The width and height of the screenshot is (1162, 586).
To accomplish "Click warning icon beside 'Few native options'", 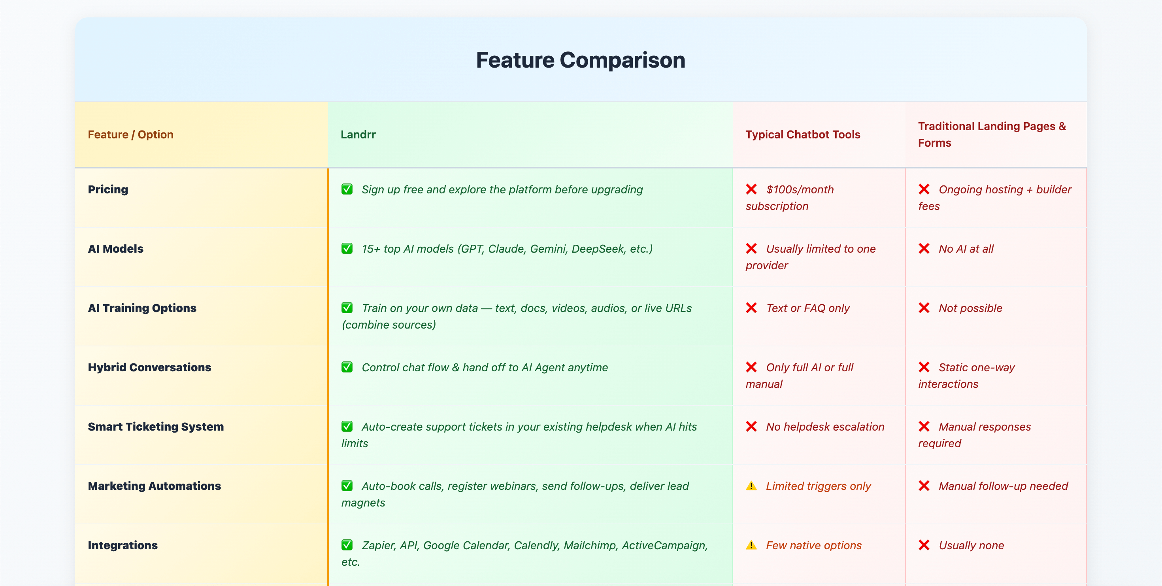I will click(x=751, y=545).
